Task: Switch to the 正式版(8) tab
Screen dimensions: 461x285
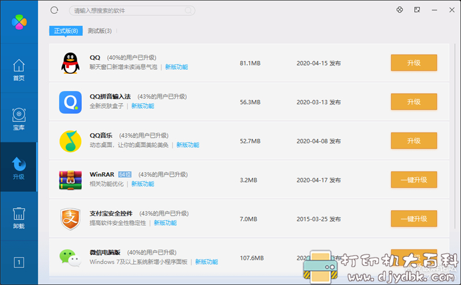Action: tap(66, 31)
